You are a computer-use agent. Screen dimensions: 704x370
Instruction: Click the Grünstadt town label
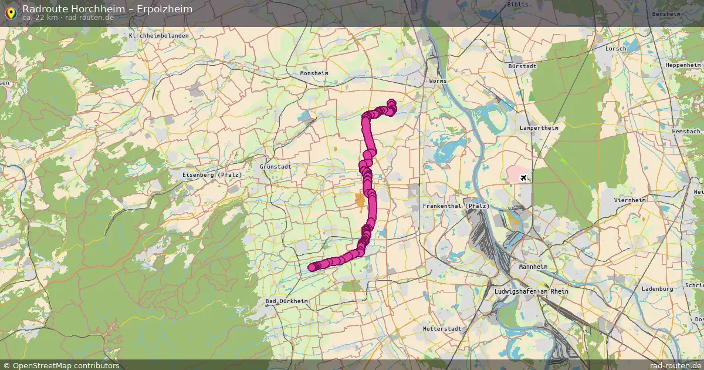[276, 167]
